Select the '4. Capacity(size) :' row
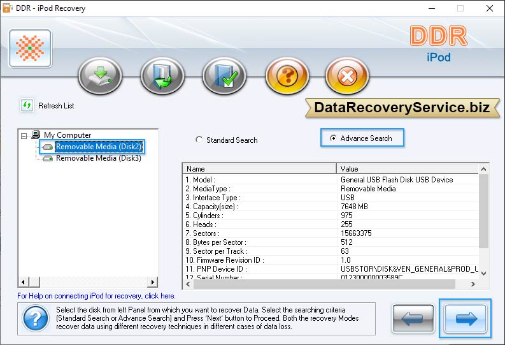Image resolution: width=505 pixels, height=345 pixels. (331, 207)
